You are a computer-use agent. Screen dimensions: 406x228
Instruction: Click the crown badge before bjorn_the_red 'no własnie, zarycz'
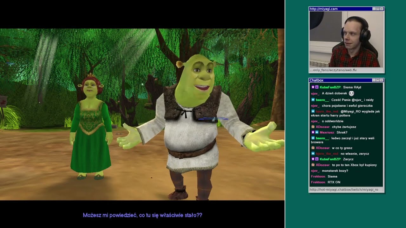pyautogui.click(x=313, y=154)
